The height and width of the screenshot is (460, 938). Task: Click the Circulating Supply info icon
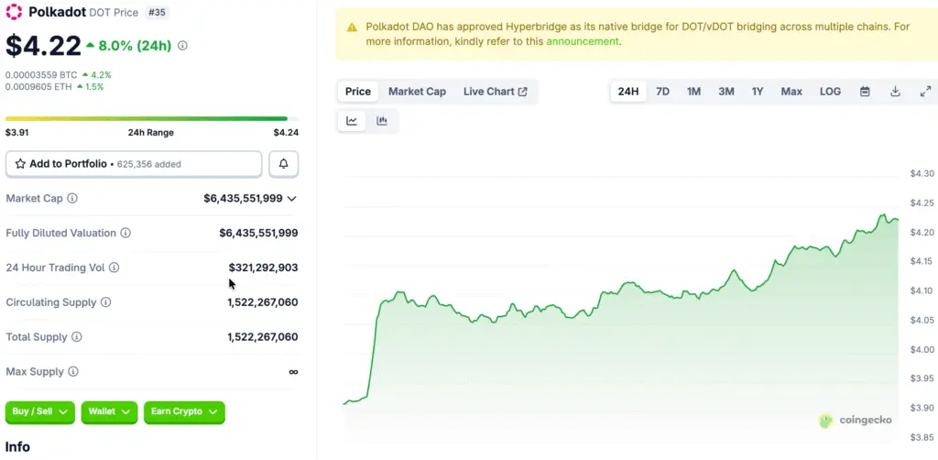105,302
